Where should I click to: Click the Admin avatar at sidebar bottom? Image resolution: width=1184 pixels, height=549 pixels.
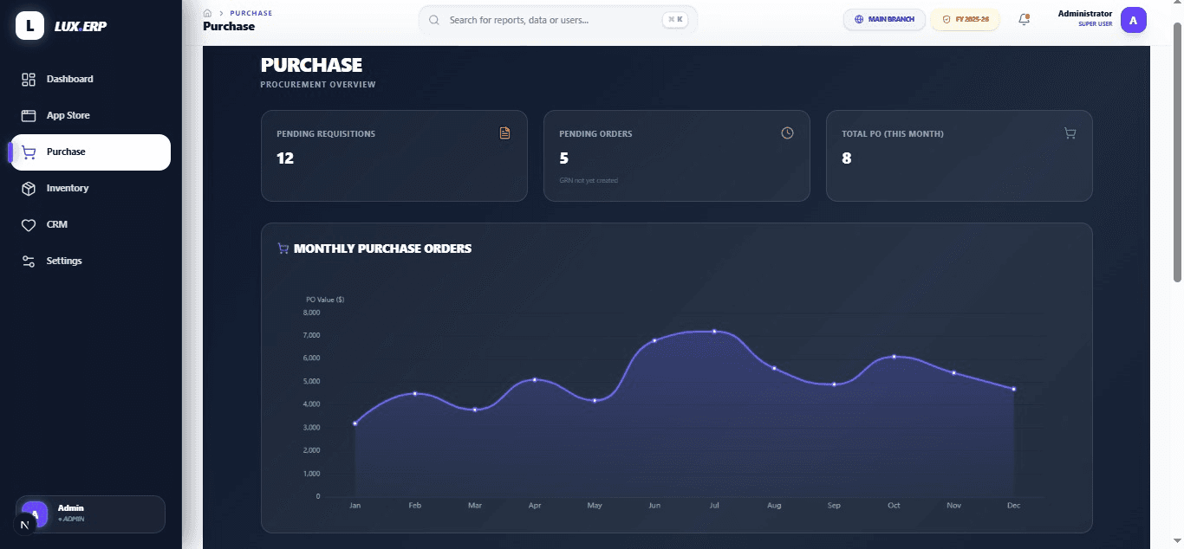tap(35, 513)
